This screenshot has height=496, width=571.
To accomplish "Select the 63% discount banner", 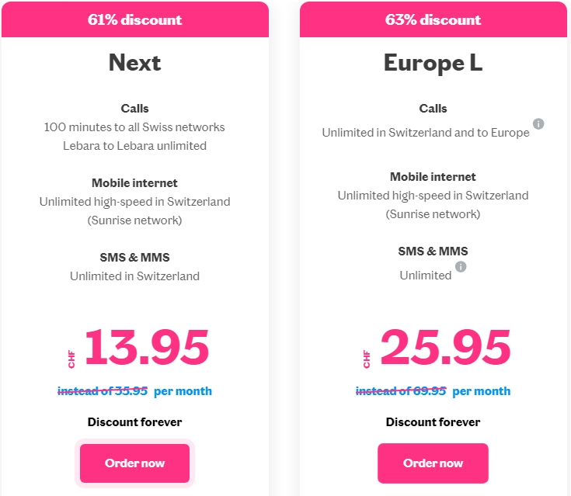I will pos(433,19).
